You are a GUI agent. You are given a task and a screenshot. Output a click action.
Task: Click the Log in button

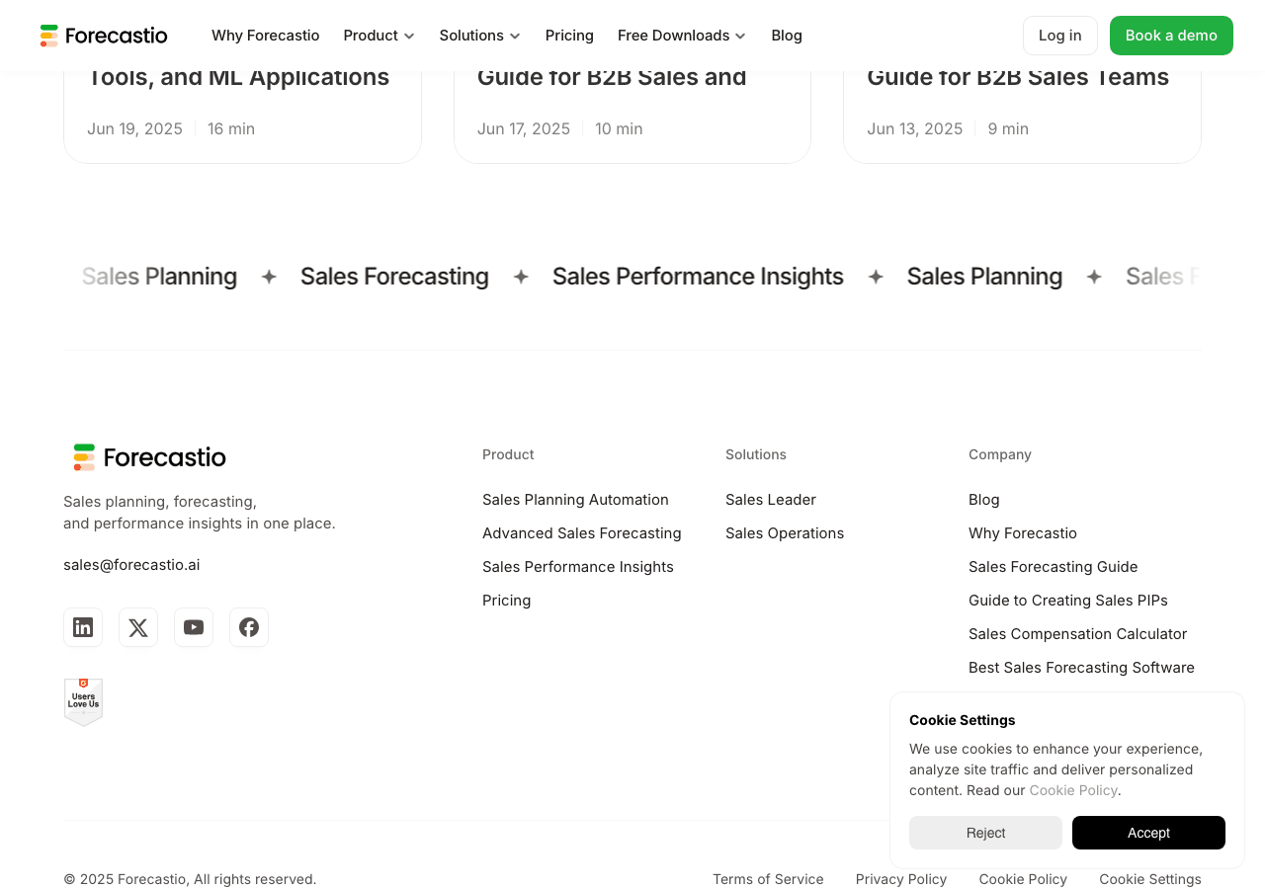coord(1060,36)
